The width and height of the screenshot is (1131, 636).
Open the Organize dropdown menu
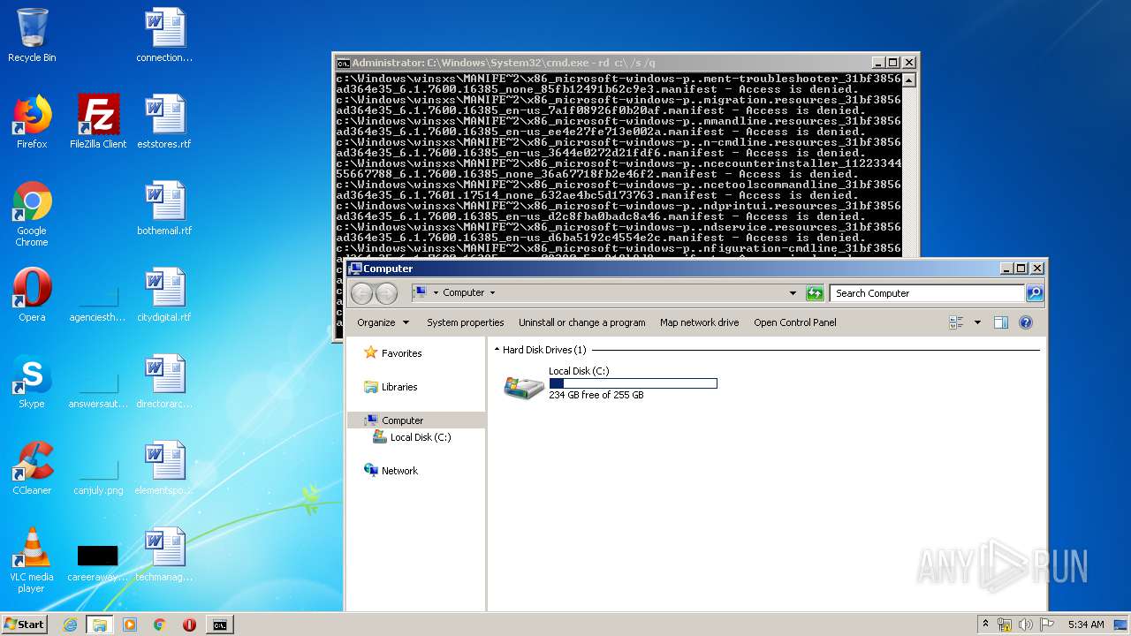pos(383,322)
